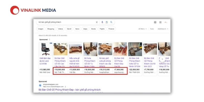Open the Leon LE-618A office chair image
Screen dimensions: 204x102
(46, 49)
